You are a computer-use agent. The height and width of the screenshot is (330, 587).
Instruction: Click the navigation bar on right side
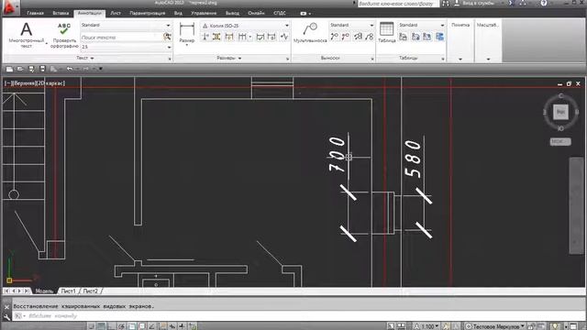tap(577, 205)
